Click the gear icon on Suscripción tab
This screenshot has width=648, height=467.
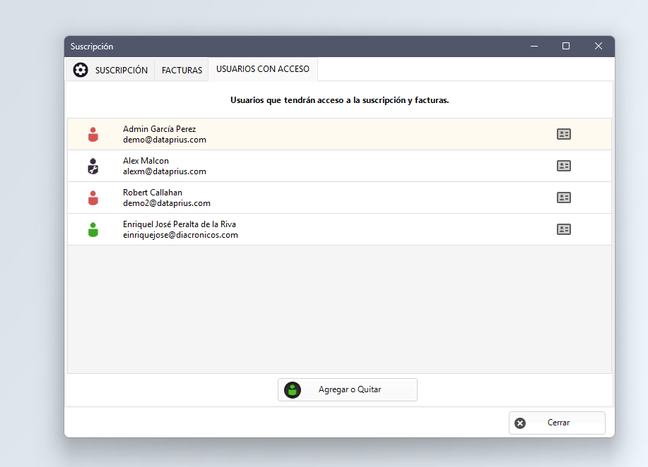click(x=81, y=70)
